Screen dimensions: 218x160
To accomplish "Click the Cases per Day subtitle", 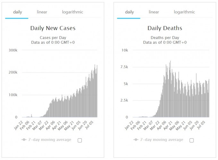I will tap(53, 37).
